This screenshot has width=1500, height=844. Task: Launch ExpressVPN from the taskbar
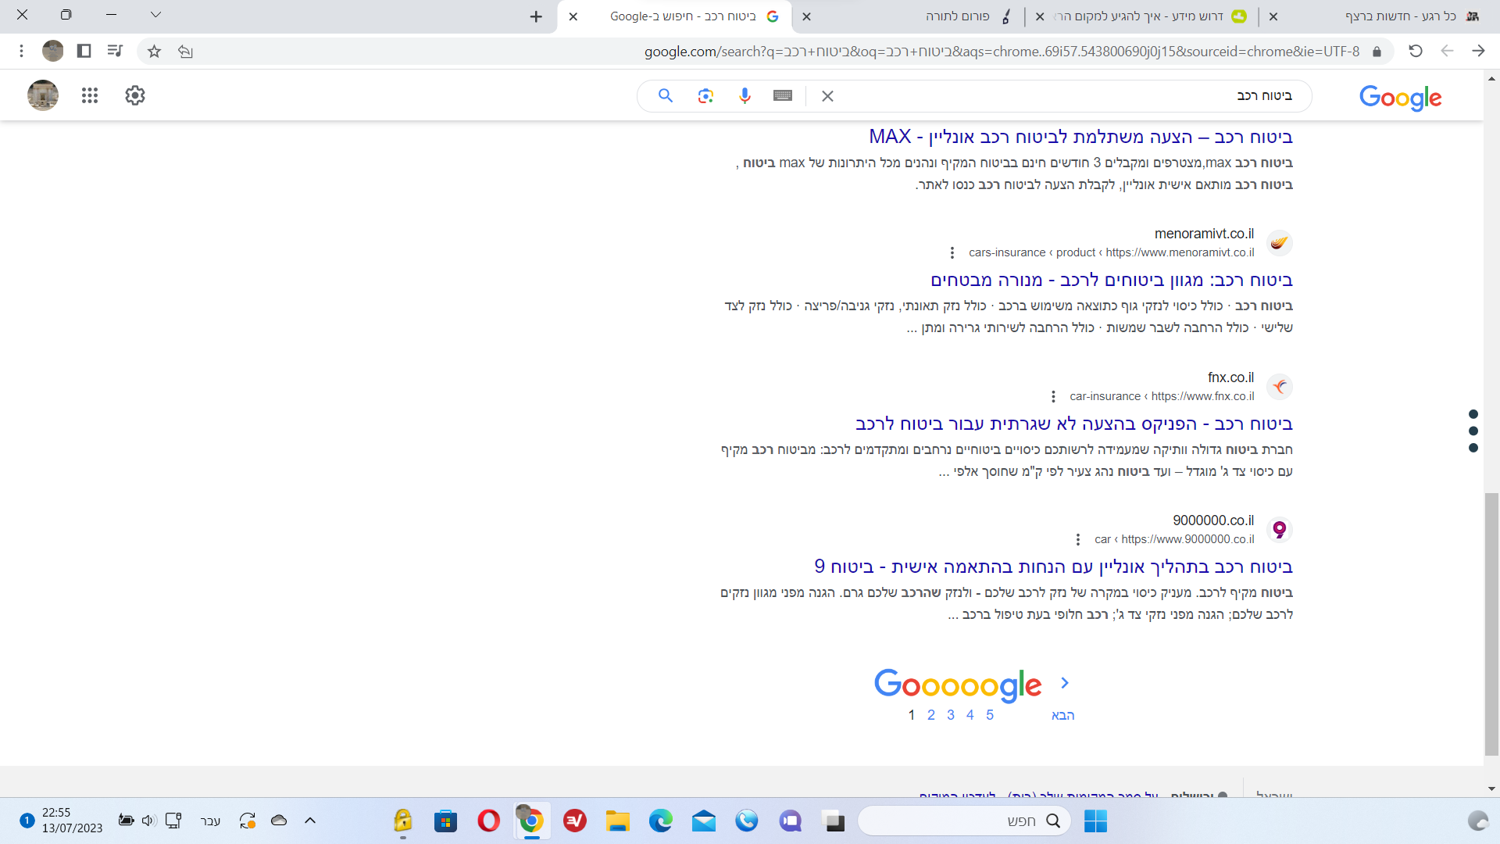(x=574, y=821)
